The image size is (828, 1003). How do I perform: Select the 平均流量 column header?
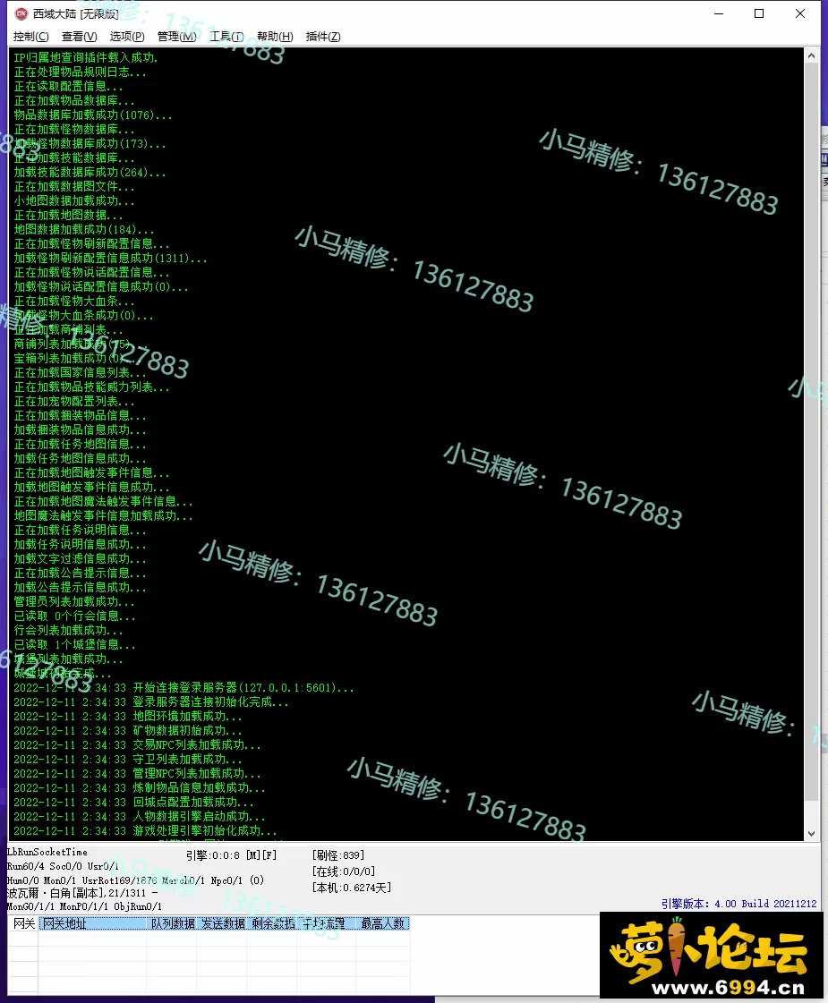coord(327,923)
